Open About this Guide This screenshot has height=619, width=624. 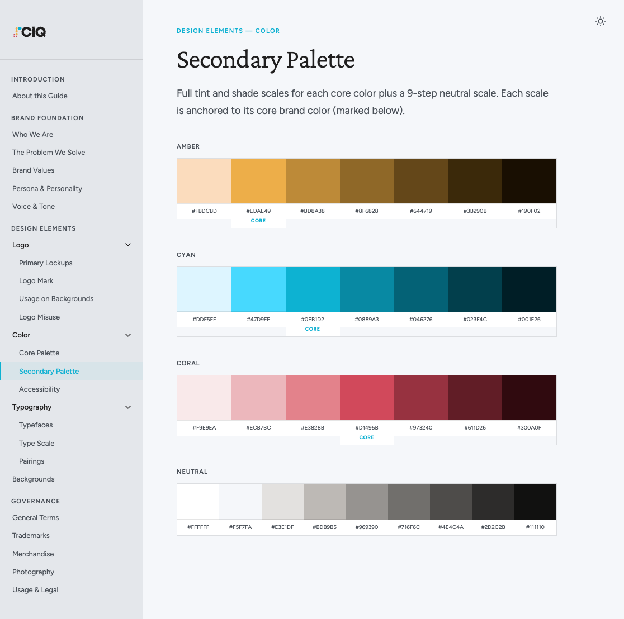[40, 96]
